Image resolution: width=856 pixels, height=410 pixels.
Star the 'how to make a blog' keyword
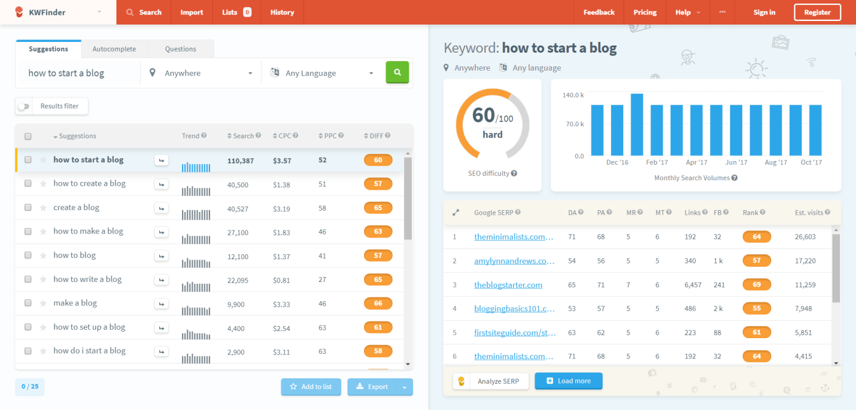pos(43,232)
